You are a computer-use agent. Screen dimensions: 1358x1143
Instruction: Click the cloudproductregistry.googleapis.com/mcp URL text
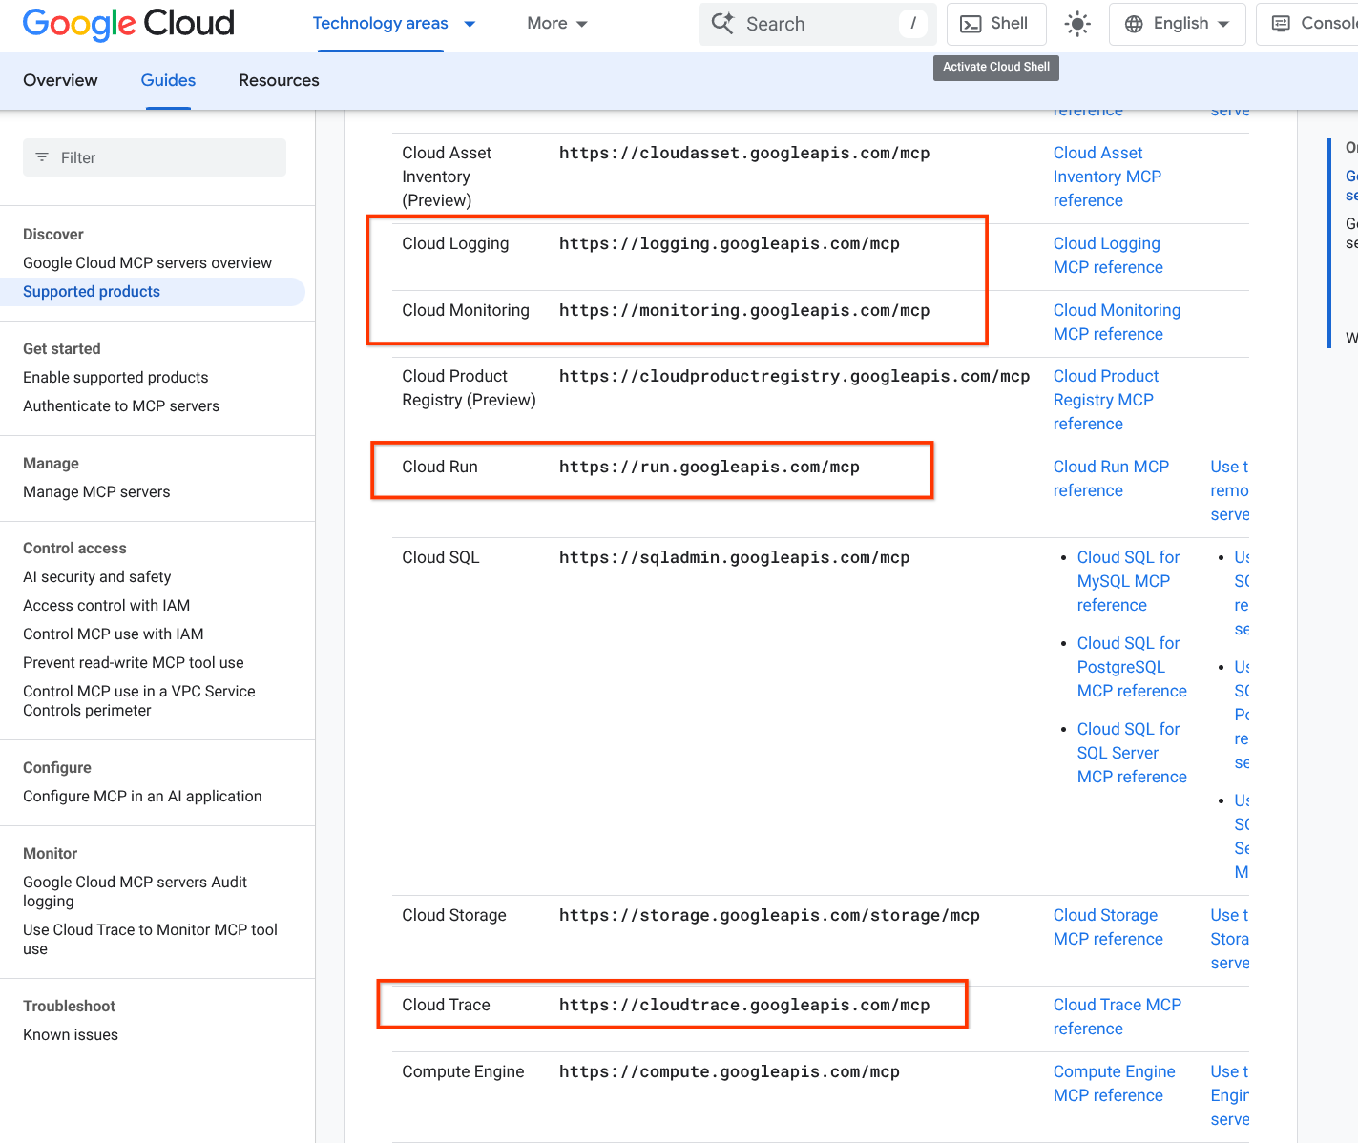(794, 376)
